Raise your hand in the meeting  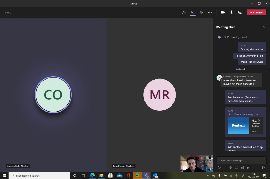tap(201, 12)
